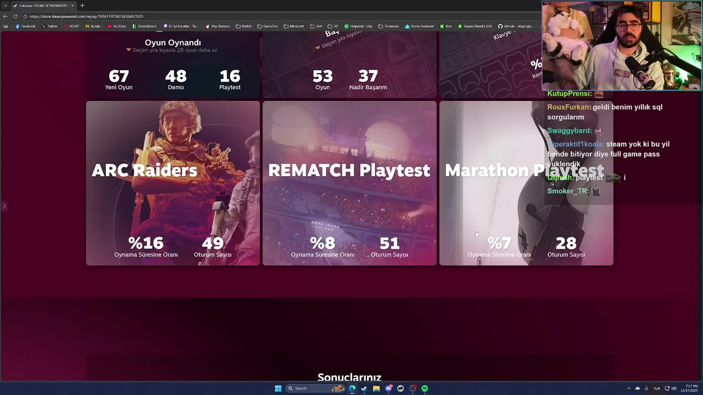This screenshot has height=395, width=703.
Task: Click the Sonuçlarınız heading
Action: tap(349, 377)
